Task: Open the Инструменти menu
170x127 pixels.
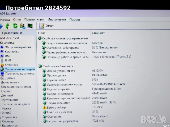Action: [x=57, y=19]
